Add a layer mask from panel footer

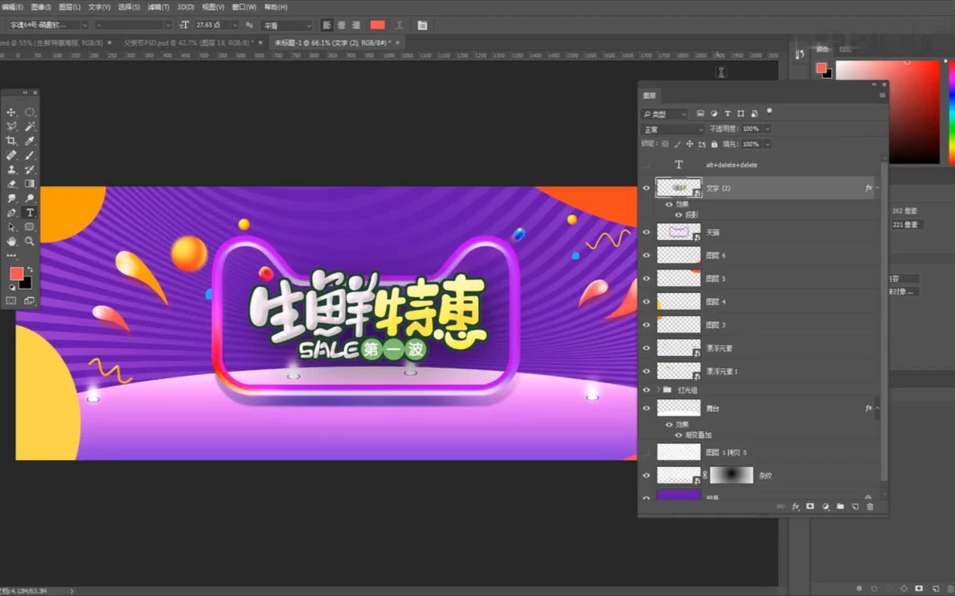810,507
